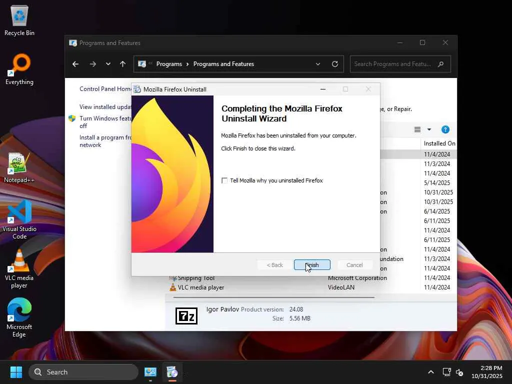The height and width of the screenshot is (384, 512).
Task: Open Turn Windows features on or off
Action: pyautogui.click(x=105, y=122)
